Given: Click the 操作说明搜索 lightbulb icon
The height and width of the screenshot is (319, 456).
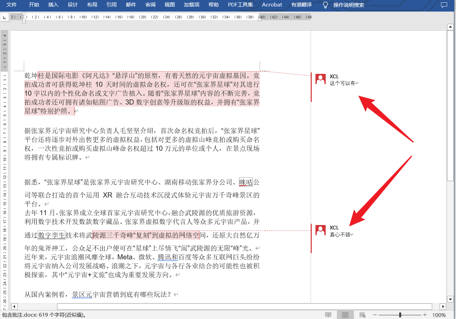Looking at the screenshot, I should (325, 4).
